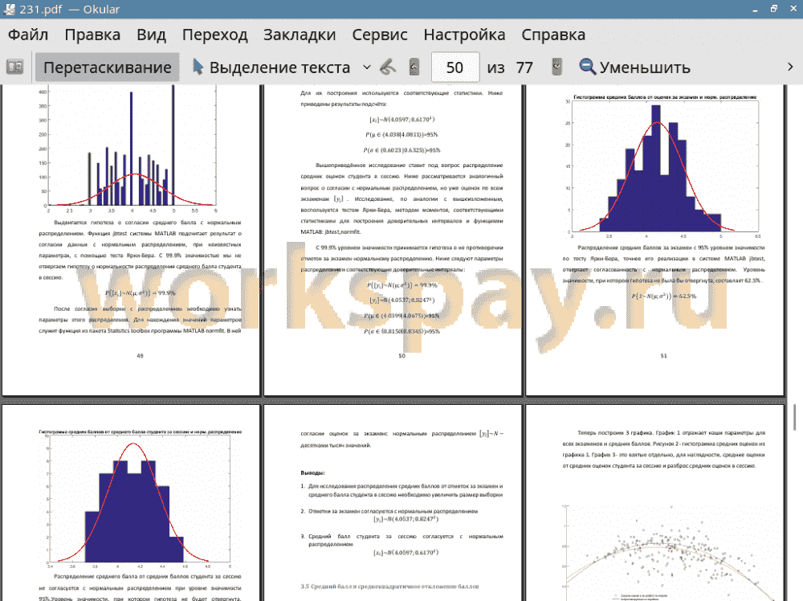Image resolution: width=803 pixels, height=601 pixels.
Task: Click the formula ending in '= 62.5%'
Action: pos(664,296)
